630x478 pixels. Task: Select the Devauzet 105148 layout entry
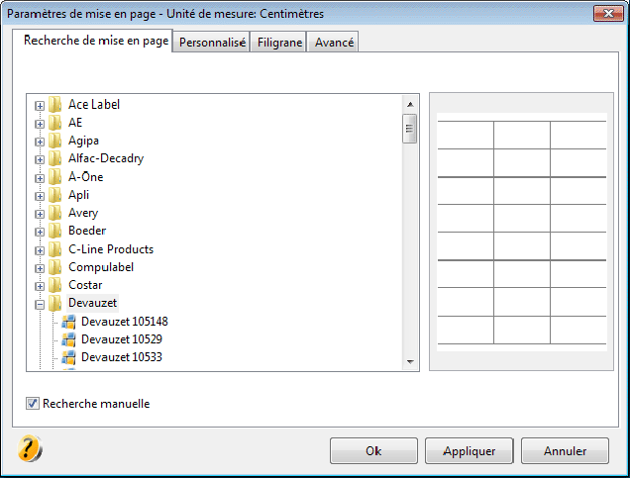click(125, 322)
